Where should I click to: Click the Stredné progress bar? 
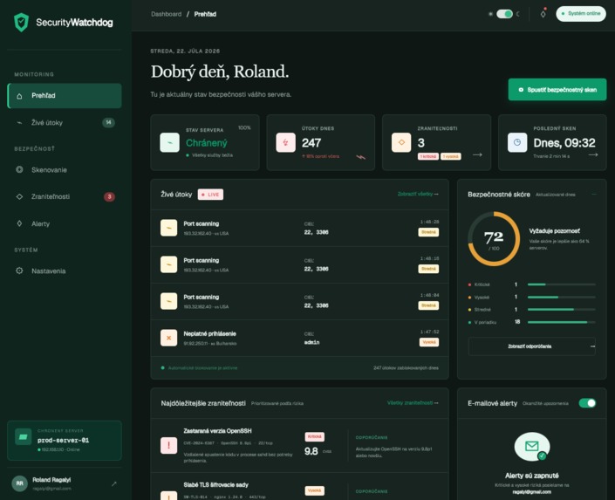561,310
